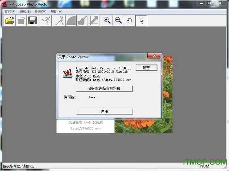Maximize the AlgoLab Photo Vector window
The image size is (229, 171).
coord(209,3)
